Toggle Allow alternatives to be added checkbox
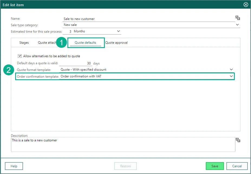 [20, 56]
